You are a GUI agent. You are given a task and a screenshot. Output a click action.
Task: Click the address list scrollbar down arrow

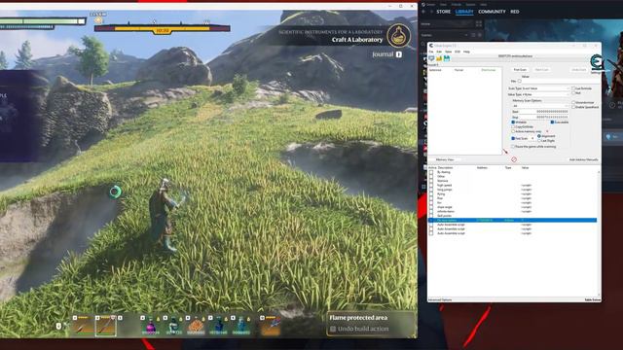(x=599, y=295)
